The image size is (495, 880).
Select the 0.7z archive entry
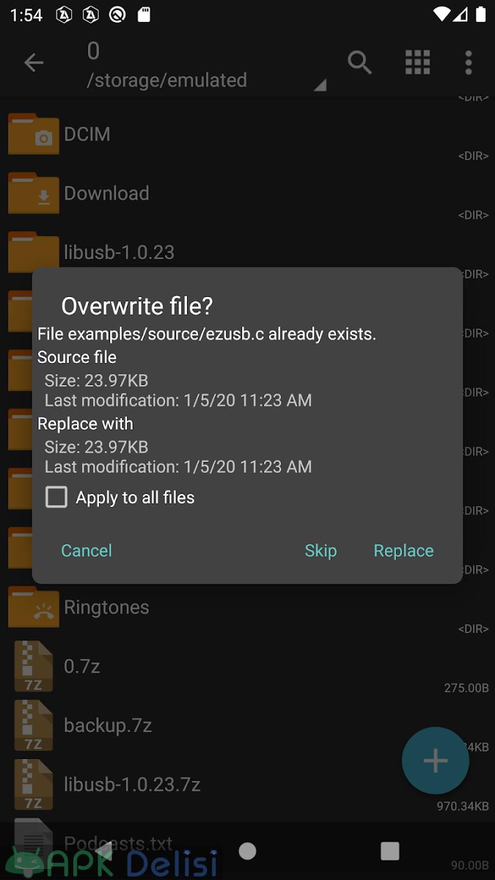248,666
